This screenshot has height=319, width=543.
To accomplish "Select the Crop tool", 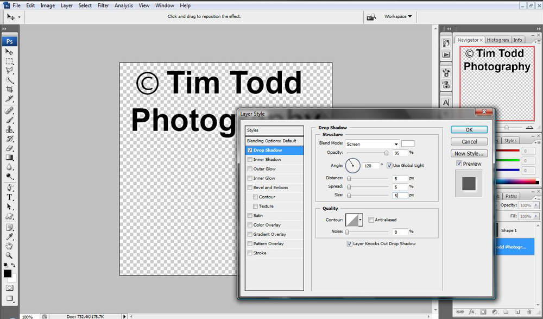I will (9, 90).
